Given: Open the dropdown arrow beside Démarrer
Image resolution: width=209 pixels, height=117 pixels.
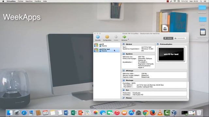Looking at the screenshot, I should pos(128,39).
